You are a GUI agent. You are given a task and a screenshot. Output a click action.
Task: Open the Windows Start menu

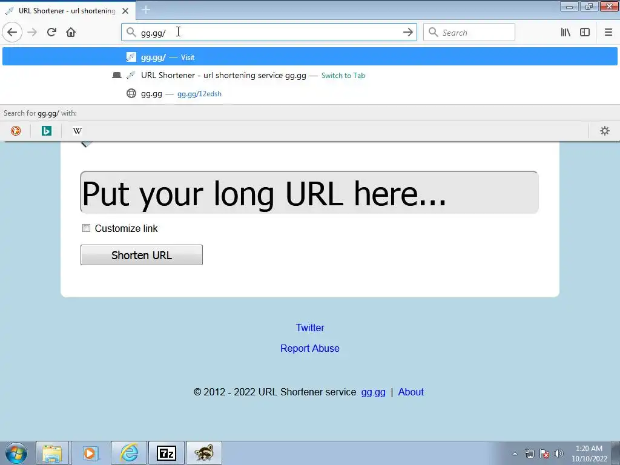coord(16,453)
